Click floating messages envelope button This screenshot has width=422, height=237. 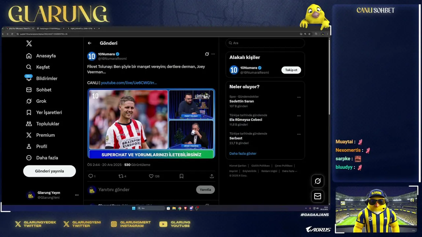[x=317, y=196]
